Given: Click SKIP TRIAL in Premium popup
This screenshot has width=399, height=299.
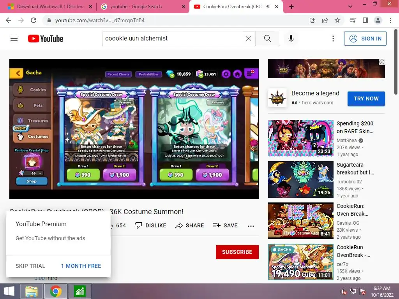Looking at the screenshot, I should (30, 266).
